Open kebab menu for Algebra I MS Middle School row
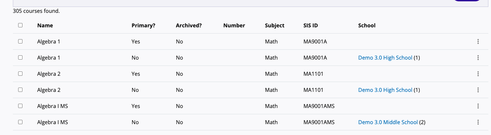Screen dimensions: 491x135 [478, 122]
